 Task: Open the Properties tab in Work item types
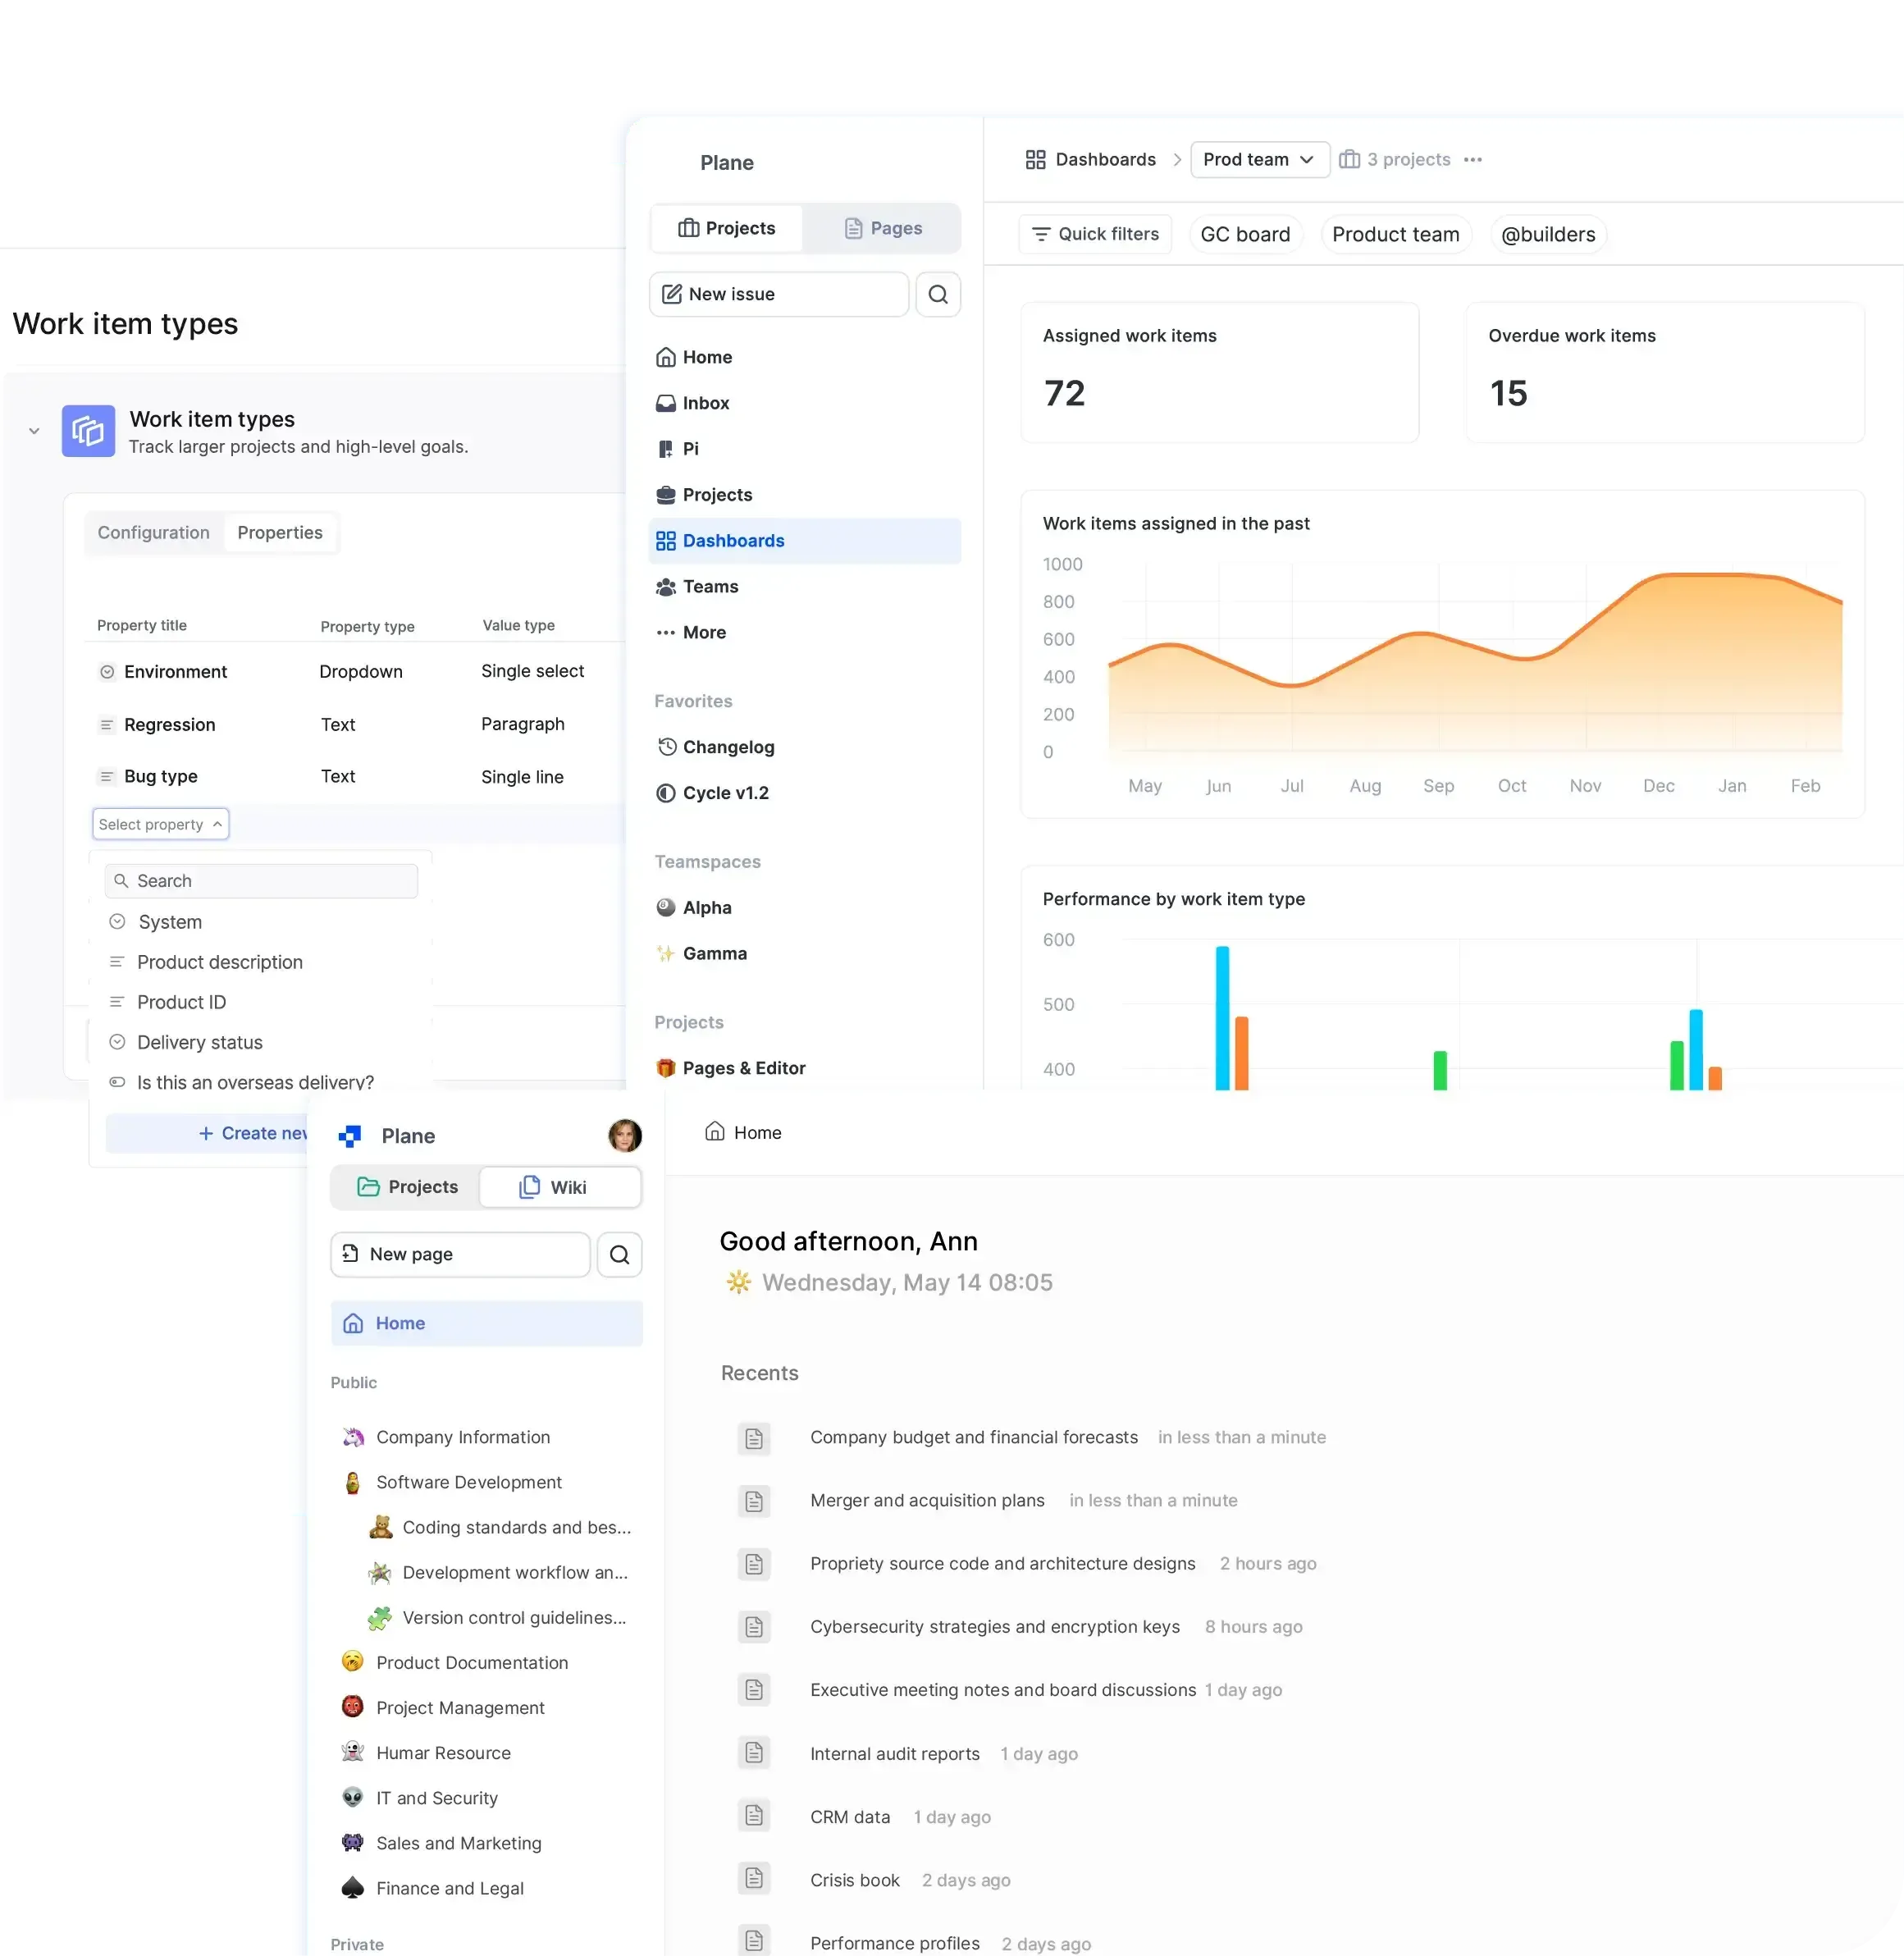coord(280,532)
